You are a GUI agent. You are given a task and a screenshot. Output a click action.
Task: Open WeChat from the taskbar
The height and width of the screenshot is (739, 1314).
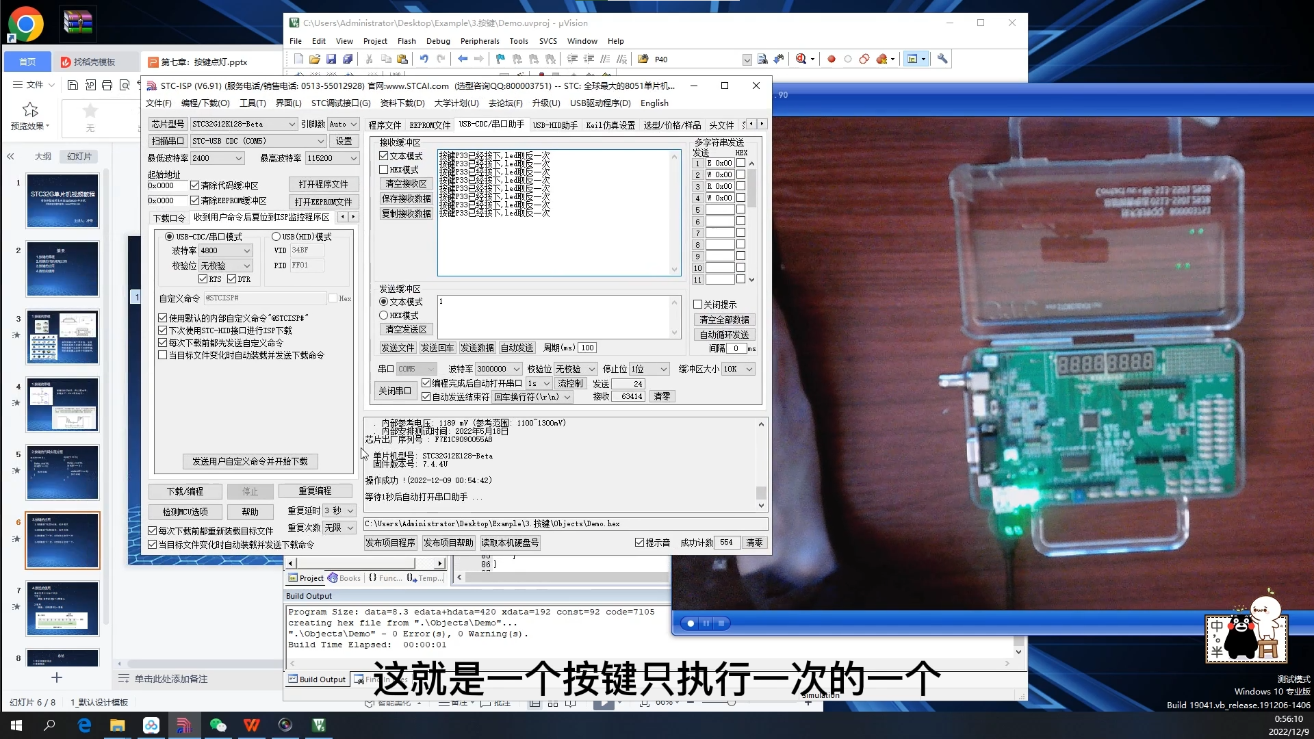pyautogui.click(x=218, y=725)
